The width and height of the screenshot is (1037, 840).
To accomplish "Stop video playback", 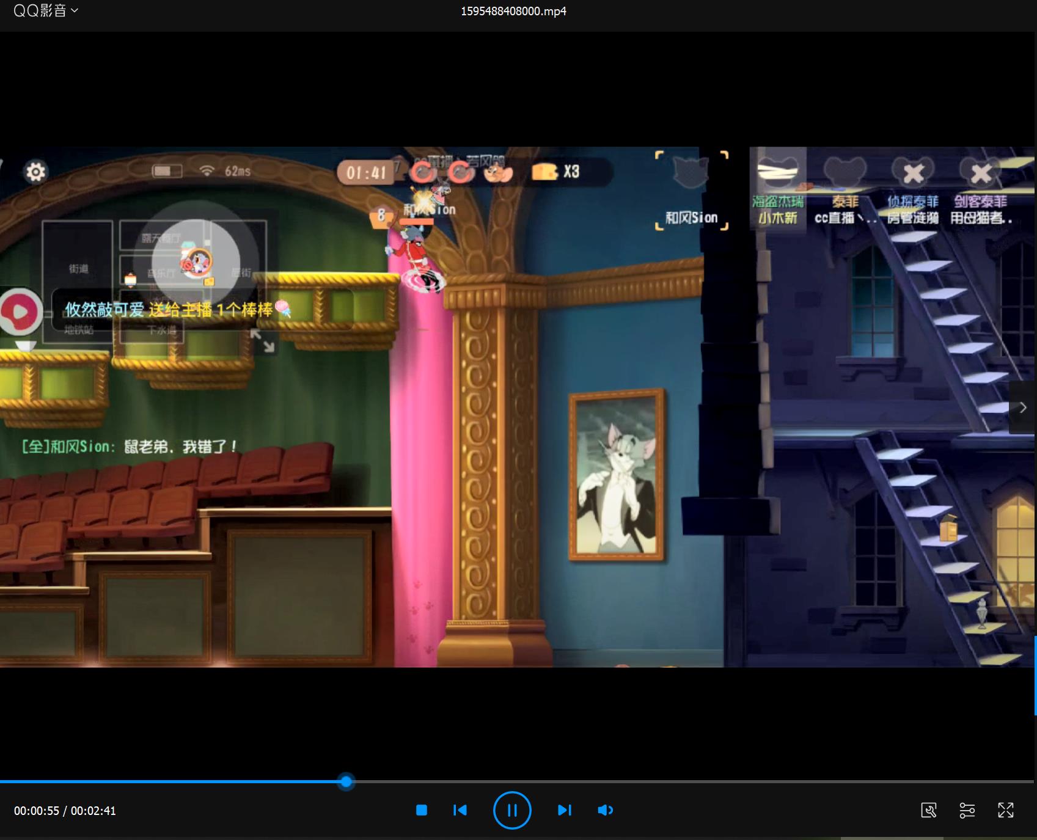I will coord(421,810).
